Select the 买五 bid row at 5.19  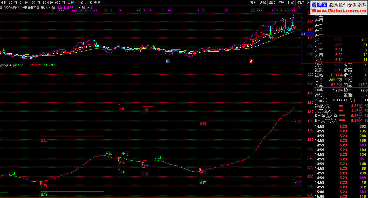coord(341,60)
